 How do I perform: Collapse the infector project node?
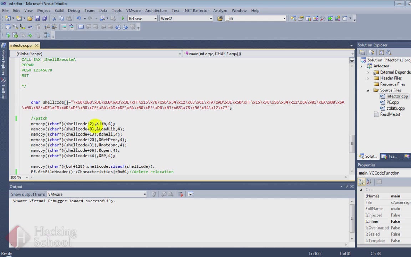[362, 66]
